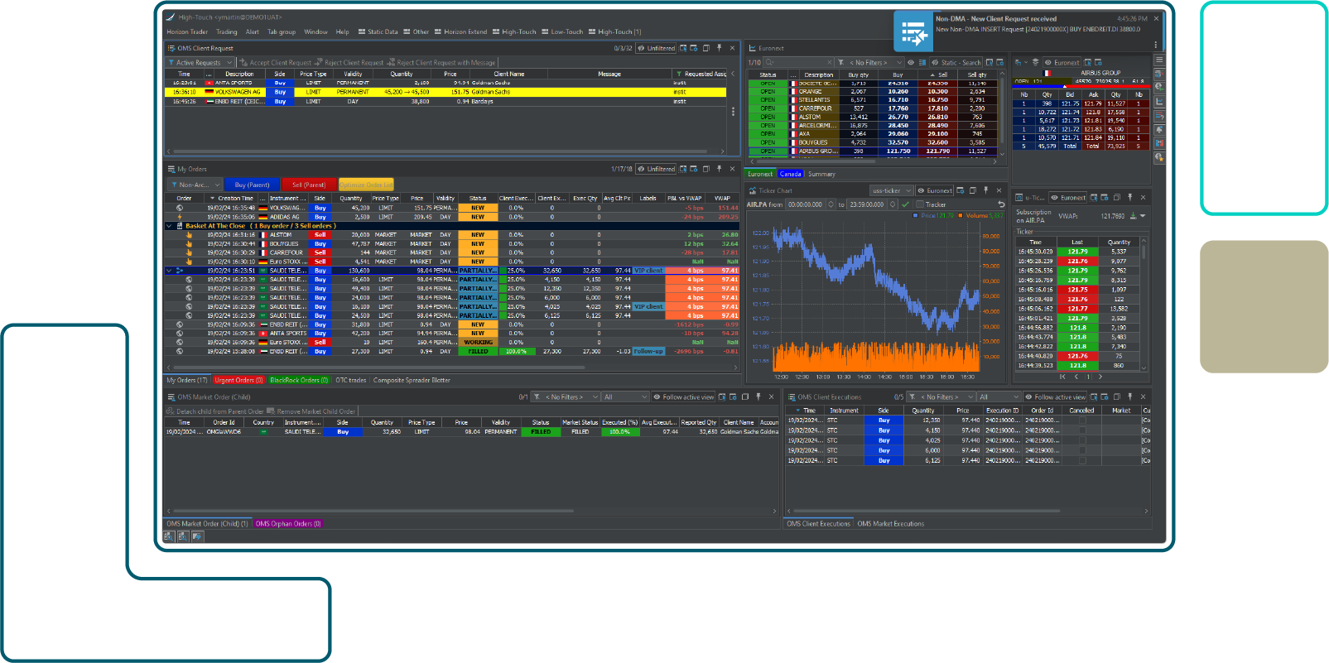Screen dimensions: 1329x663
Task: Click the orange Volume legend swatch in chart
Action: click(x=961, y=216)
